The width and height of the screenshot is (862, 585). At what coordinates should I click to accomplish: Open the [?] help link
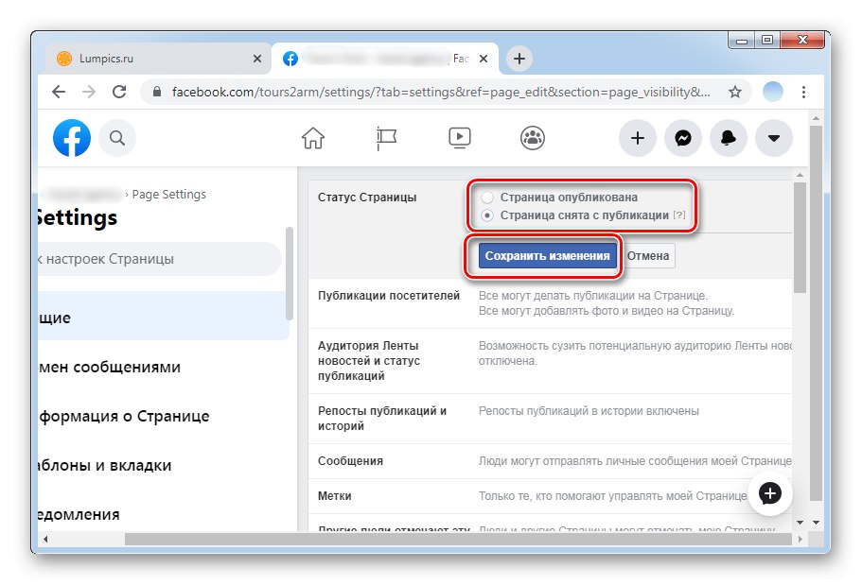point(679,215)
